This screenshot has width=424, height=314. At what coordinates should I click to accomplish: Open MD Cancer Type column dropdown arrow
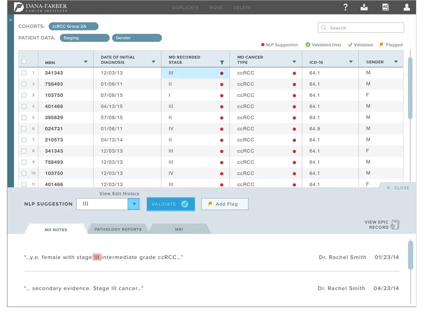pos(294,62)
